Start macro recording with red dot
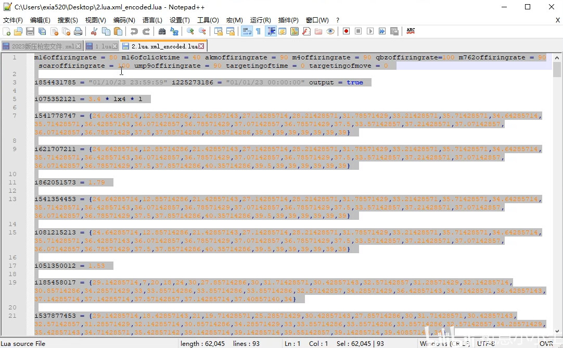This screenshot has height=348, width=563. tap(346, 31)
